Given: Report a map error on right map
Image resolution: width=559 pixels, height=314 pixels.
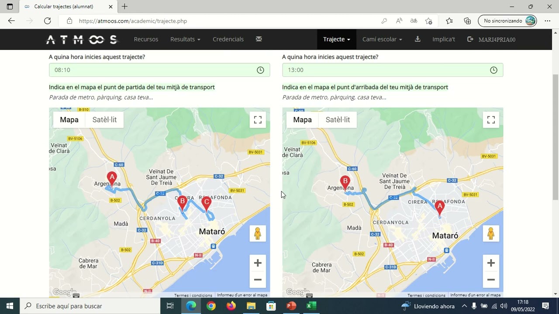Looking at the screenshot, I should [475, 295].
